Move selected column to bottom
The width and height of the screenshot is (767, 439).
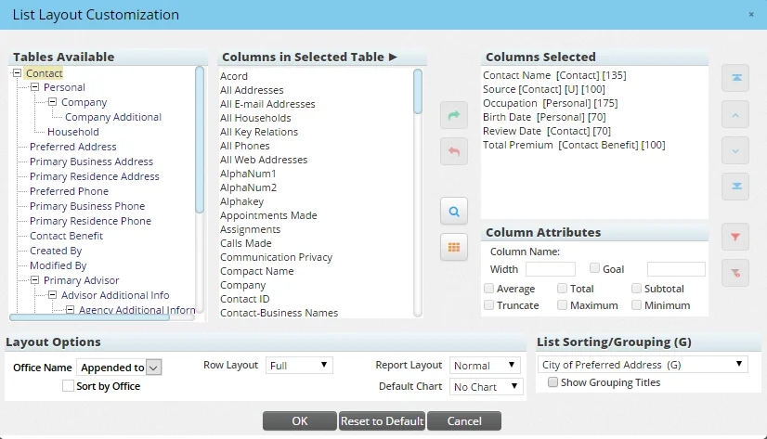pyautogui.click(x=734, y=186)
